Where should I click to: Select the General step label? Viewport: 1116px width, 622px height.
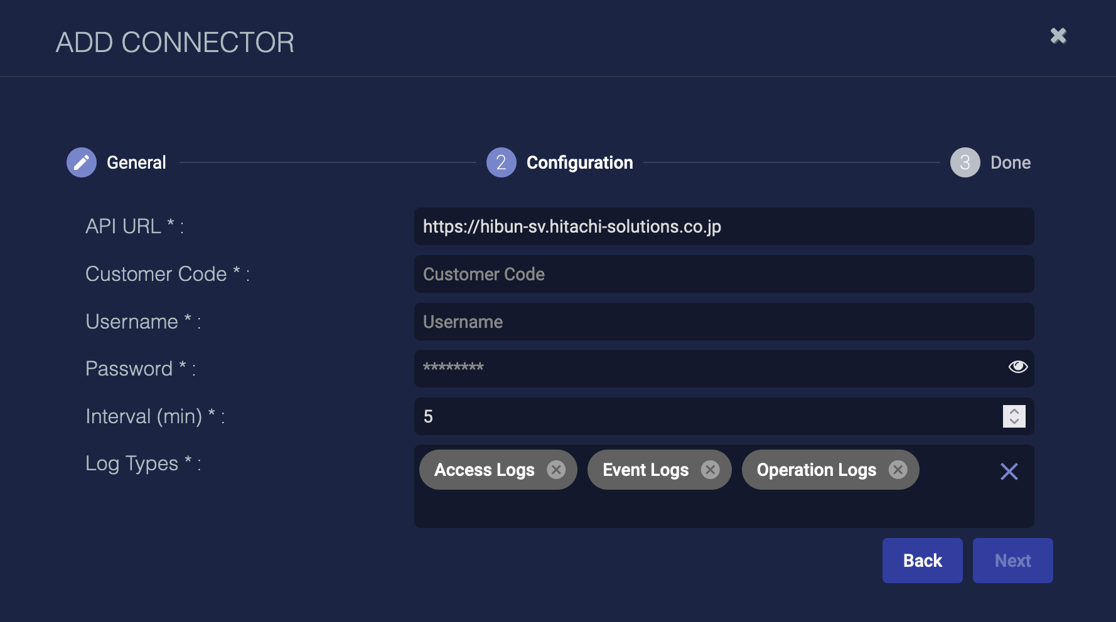[136, 162]
